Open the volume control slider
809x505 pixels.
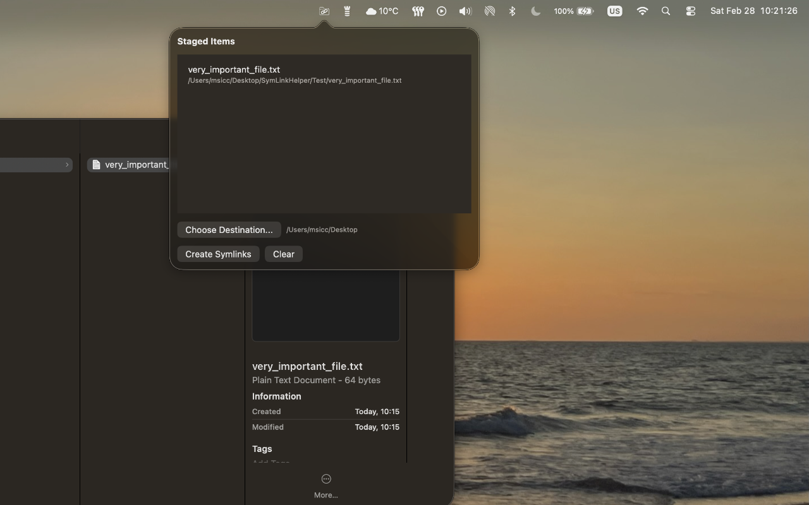[x=465, y=11]
